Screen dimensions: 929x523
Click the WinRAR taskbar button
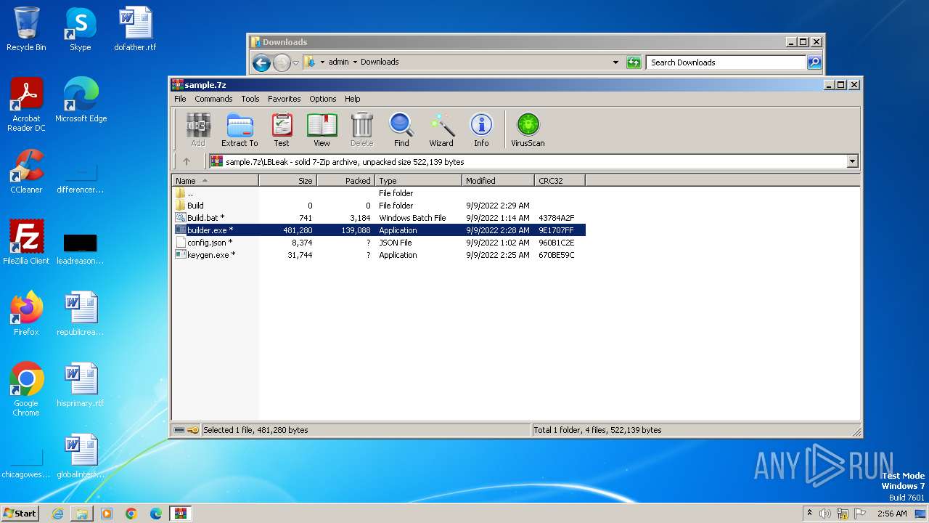[180, 514]
